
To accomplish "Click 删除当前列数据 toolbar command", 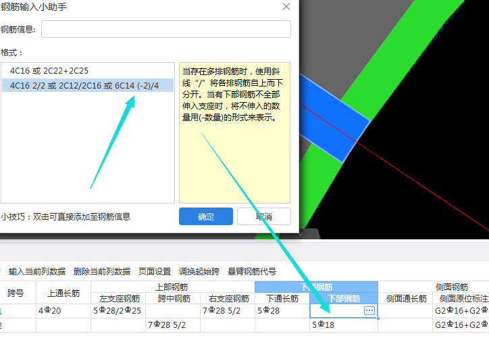I will [102, 272].
